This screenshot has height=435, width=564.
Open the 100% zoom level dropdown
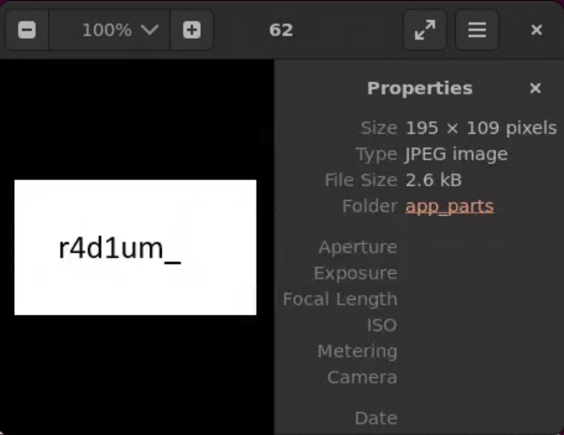[x=109, y=30]
